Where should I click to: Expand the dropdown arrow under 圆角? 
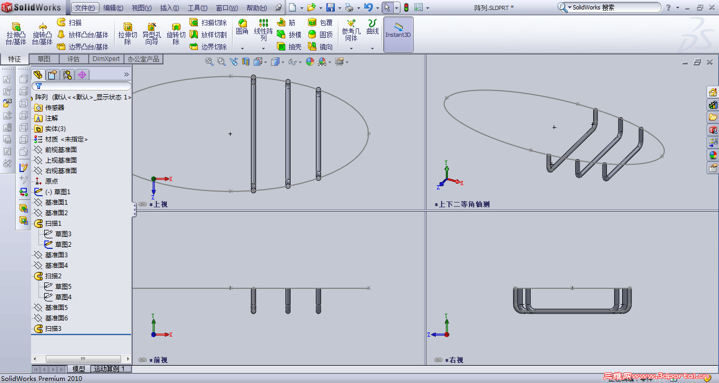(242, 48)
